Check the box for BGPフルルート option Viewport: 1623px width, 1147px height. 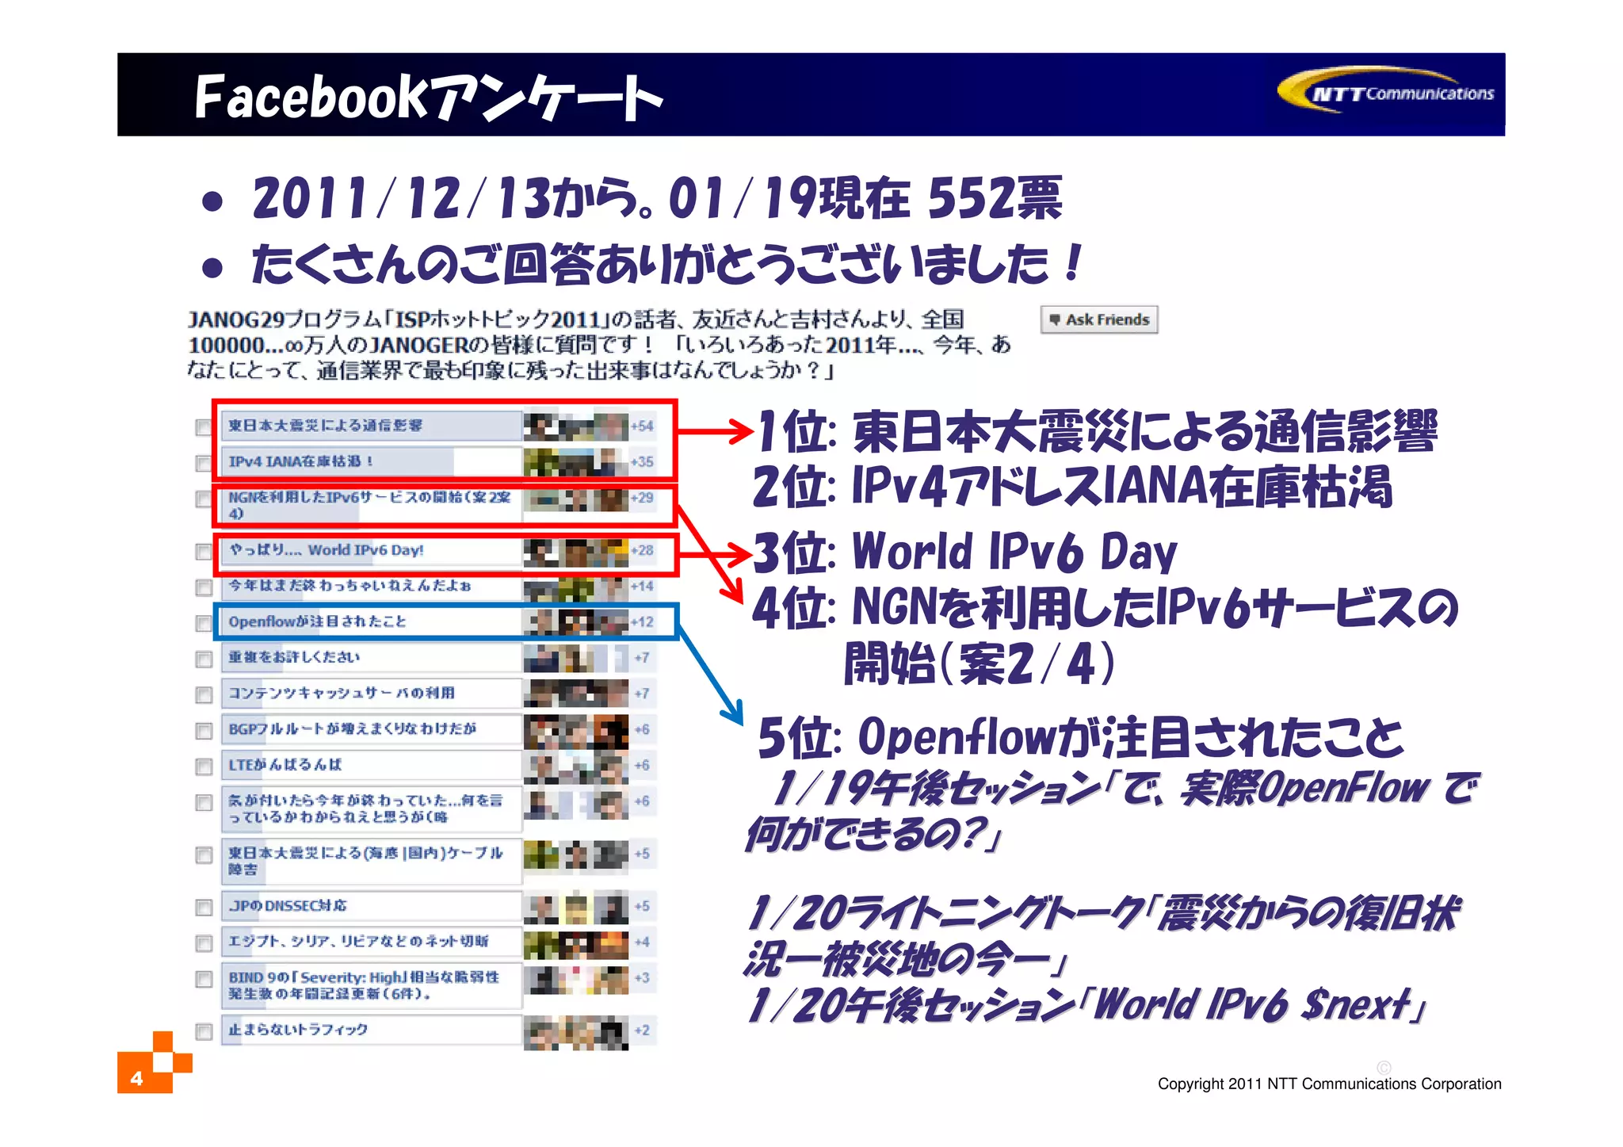coord(204,730)
